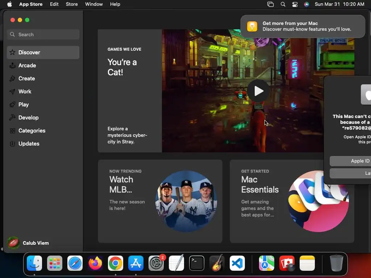Click the Work paper-plane icon

point(12,92)
